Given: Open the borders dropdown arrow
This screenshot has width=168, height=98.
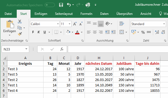Looking at the screenshot, I should (x=61, y=32).
